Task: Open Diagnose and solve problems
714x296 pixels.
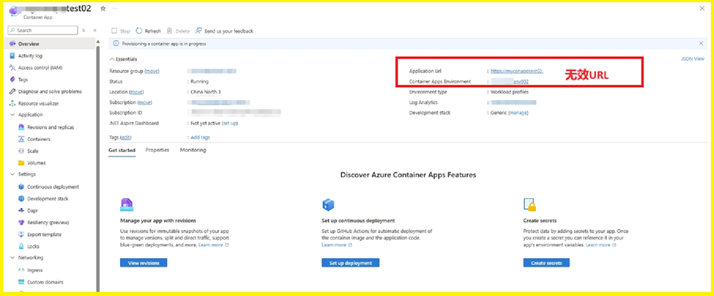Action: pos(49,91)
